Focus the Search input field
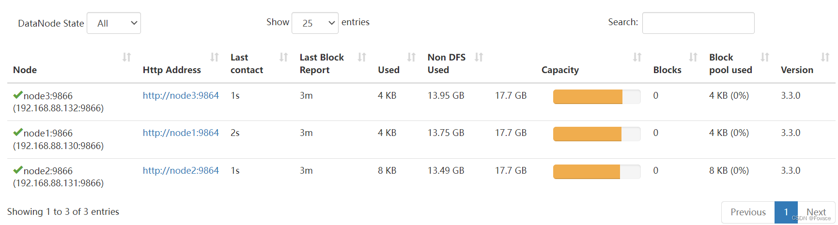838x225 pixels. (698, 23)
